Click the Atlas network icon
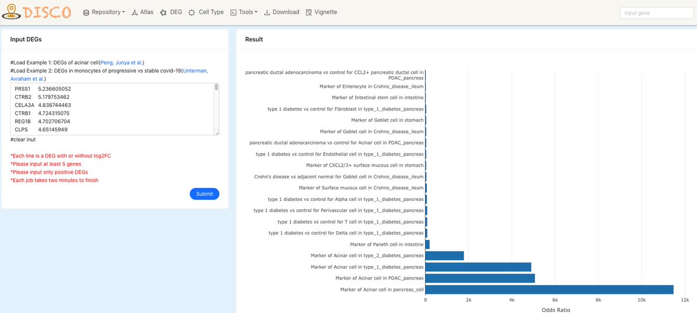The height and width of the screenshot is (313, 697). click(x=135, y=12)
